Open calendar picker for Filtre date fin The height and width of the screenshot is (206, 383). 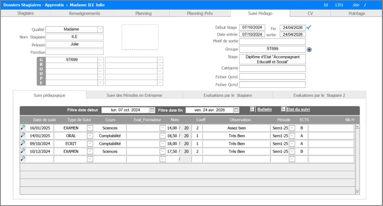point(236,110)
